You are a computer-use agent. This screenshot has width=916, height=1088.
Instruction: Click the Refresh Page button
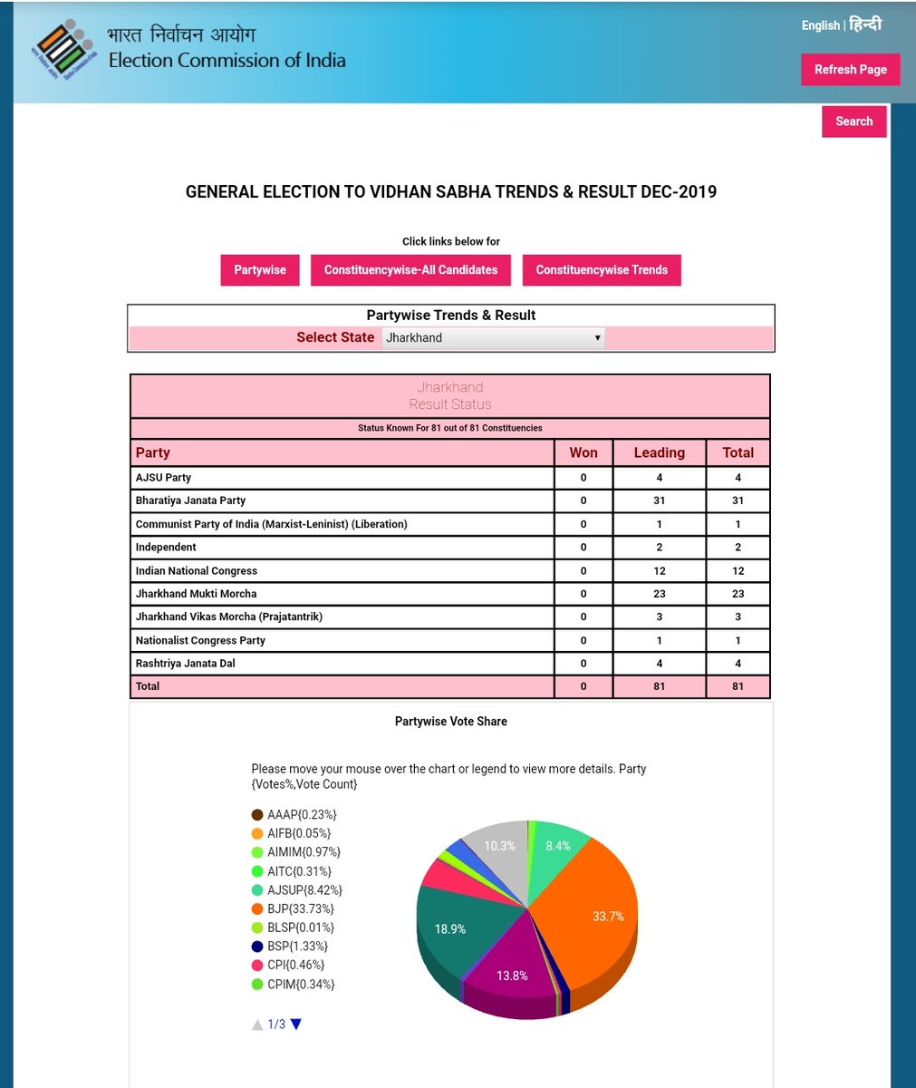(851, 70)
